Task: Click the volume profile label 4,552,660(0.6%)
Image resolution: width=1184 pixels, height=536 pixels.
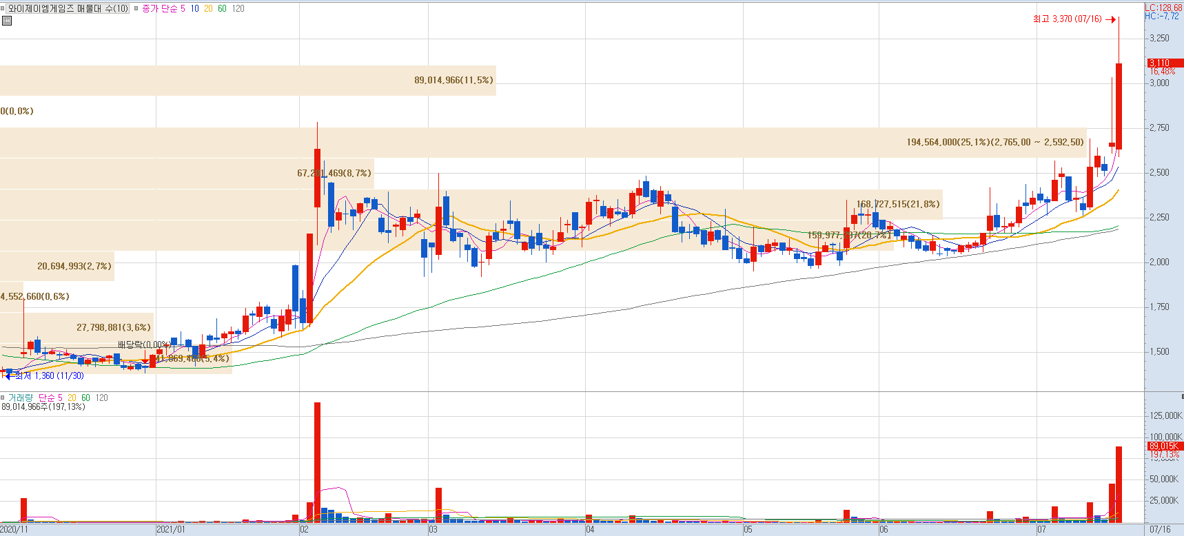Action: pos(34,297)
